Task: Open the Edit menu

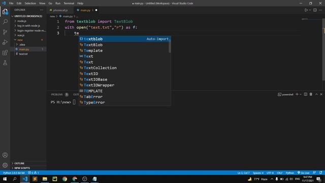Action: 19,4
